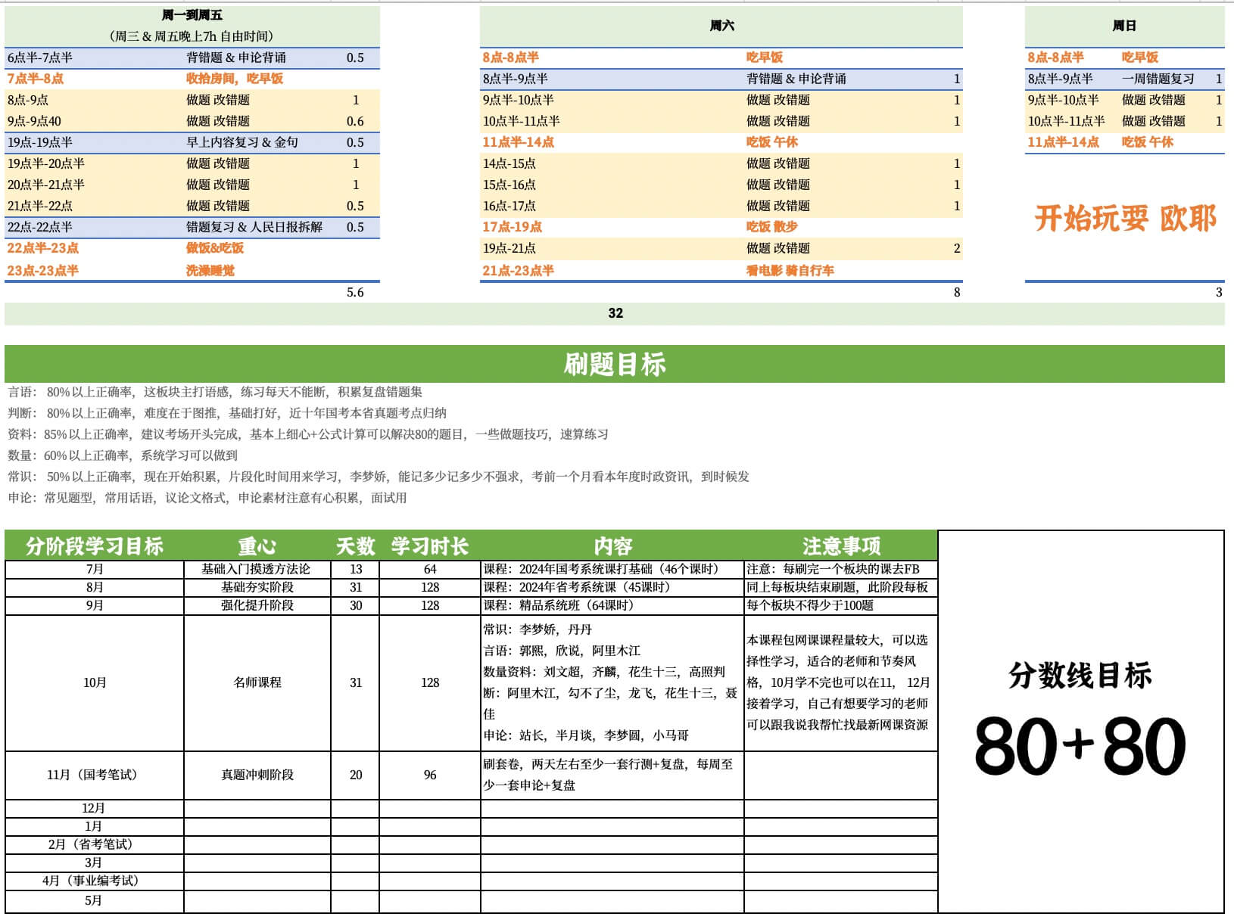Select the 16点-17点 time slot
The width and height of the screenshot is (1234, 923).
point(509,206)
